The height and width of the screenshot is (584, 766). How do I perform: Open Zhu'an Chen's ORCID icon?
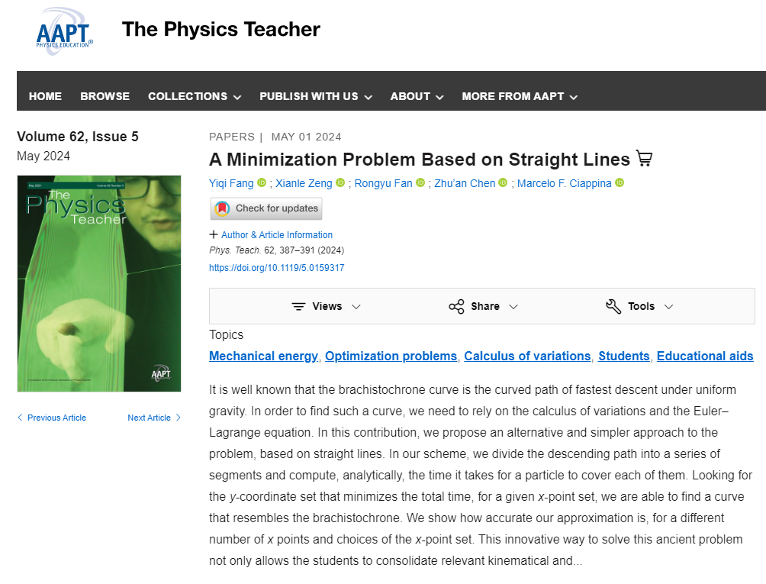[503, 183]
